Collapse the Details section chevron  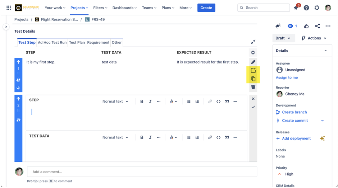pos(325,51)
